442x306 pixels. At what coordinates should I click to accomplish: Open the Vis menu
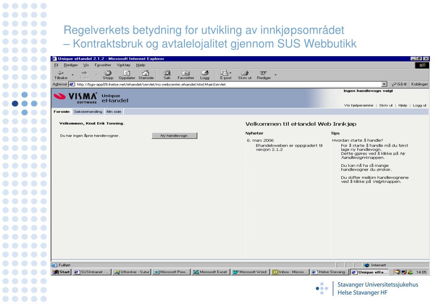click(86, 65)
